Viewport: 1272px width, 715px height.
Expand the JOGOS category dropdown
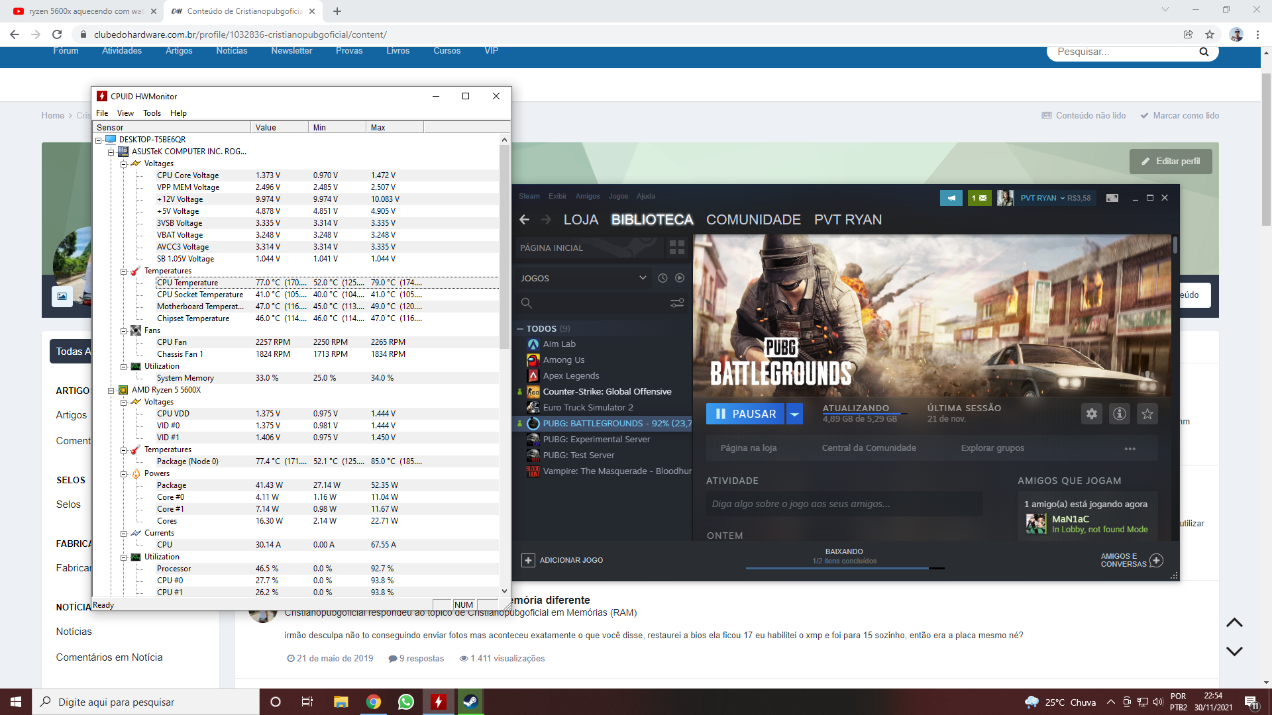point(643,278)
